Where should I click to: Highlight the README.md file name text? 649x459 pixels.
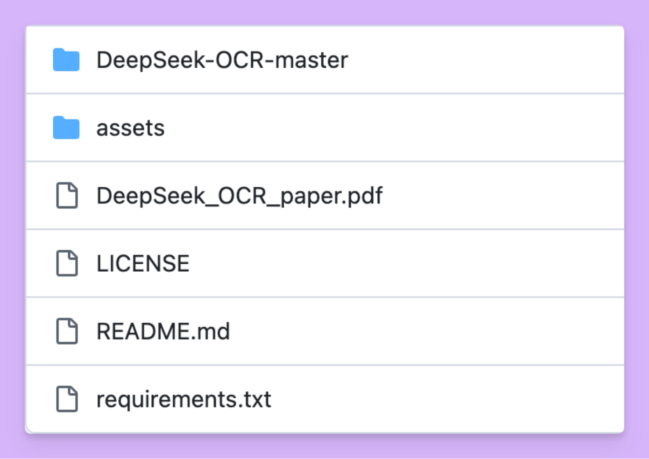click(x=164, y=331)
